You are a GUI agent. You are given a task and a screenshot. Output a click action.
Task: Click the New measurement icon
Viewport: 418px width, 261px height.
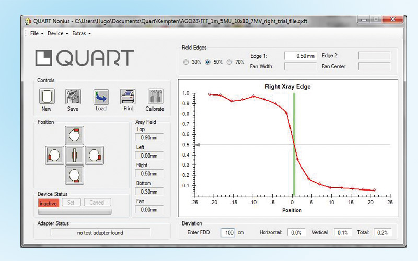[x=47, y=97]
